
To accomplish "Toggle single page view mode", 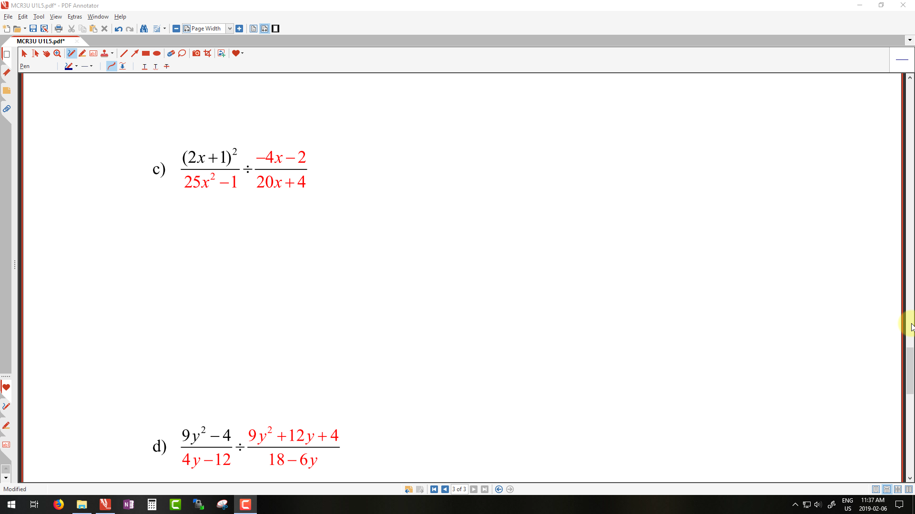I will (254, 29).
